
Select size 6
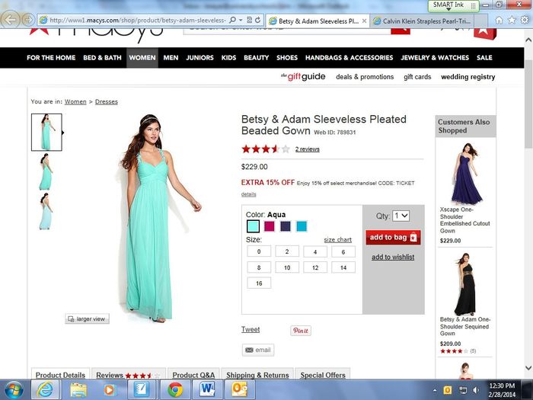click(343, 252)
